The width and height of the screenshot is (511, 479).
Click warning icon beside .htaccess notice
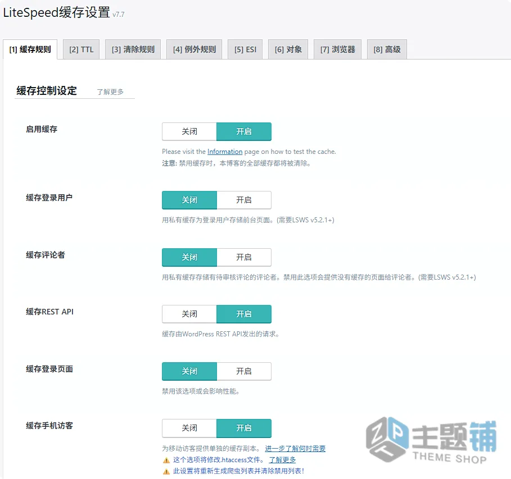tap(166, 460)
